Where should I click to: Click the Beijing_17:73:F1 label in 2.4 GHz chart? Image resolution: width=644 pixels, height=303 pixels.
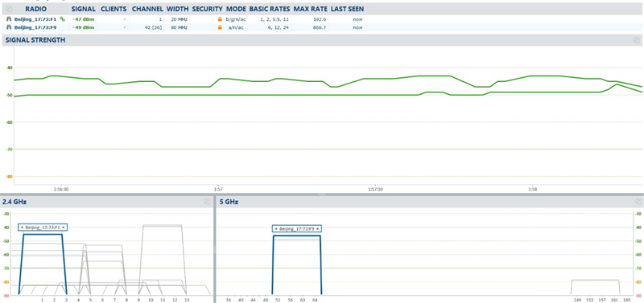tap(43, 227)
